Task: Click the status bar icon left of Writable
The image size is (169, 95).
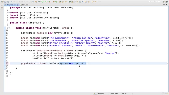Action: point(95,93)
